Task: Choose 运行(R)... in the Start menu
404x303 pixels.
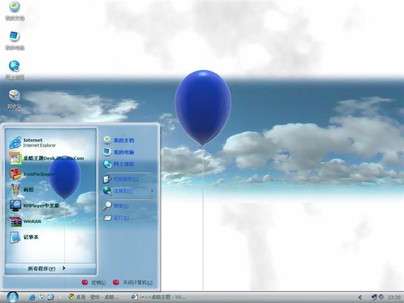Action: click(x=122, y=218)
